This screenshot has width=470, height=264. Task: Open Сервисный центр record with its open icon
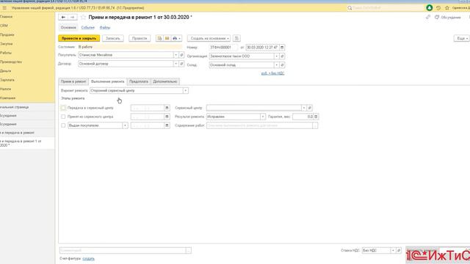click(310, 108)
